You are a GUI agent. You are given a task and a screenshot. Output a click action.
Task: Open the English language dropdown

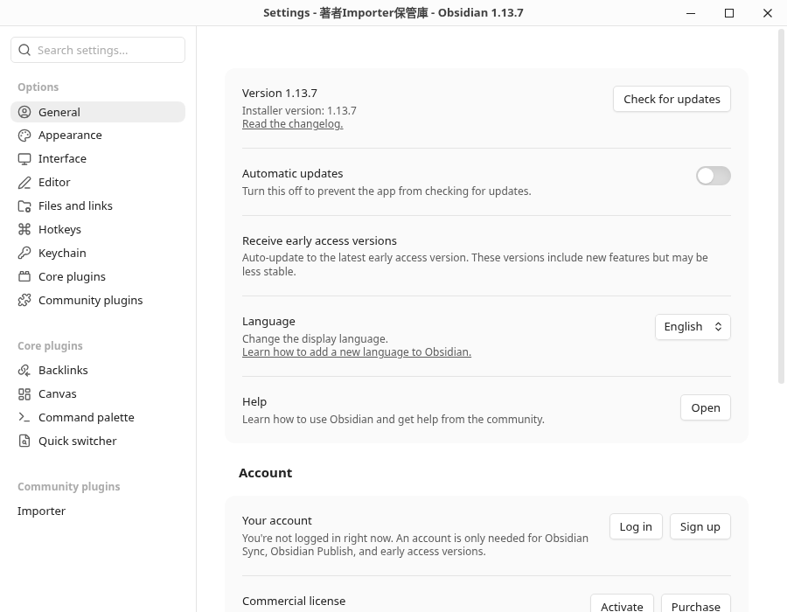(693, 327)
